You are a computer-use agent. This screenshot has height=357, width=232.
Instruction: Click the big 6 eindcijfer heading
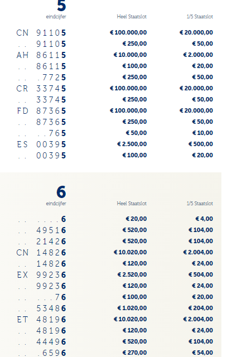[x=61, y=192]
